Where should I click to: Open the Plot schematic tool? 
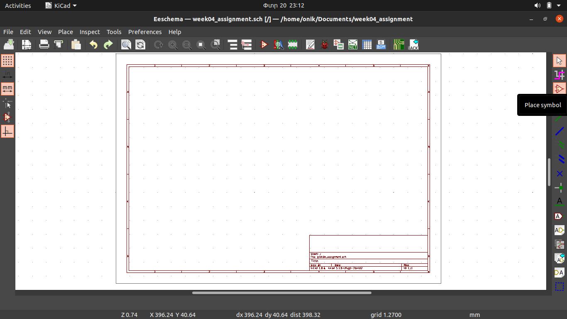59,44
